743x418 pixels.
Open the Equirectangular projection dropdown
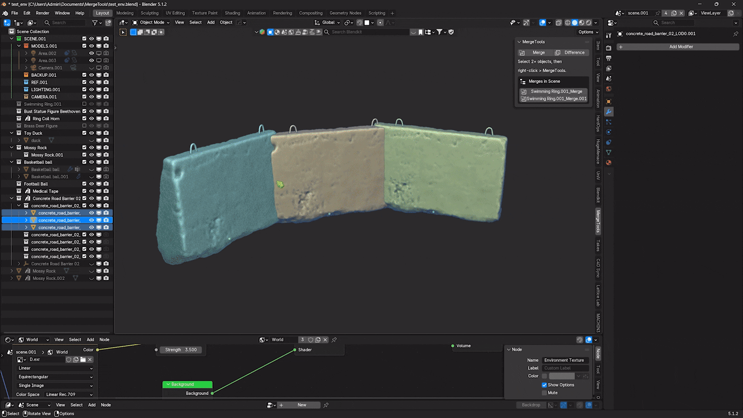pyautogui.click(x=55, y=377)
